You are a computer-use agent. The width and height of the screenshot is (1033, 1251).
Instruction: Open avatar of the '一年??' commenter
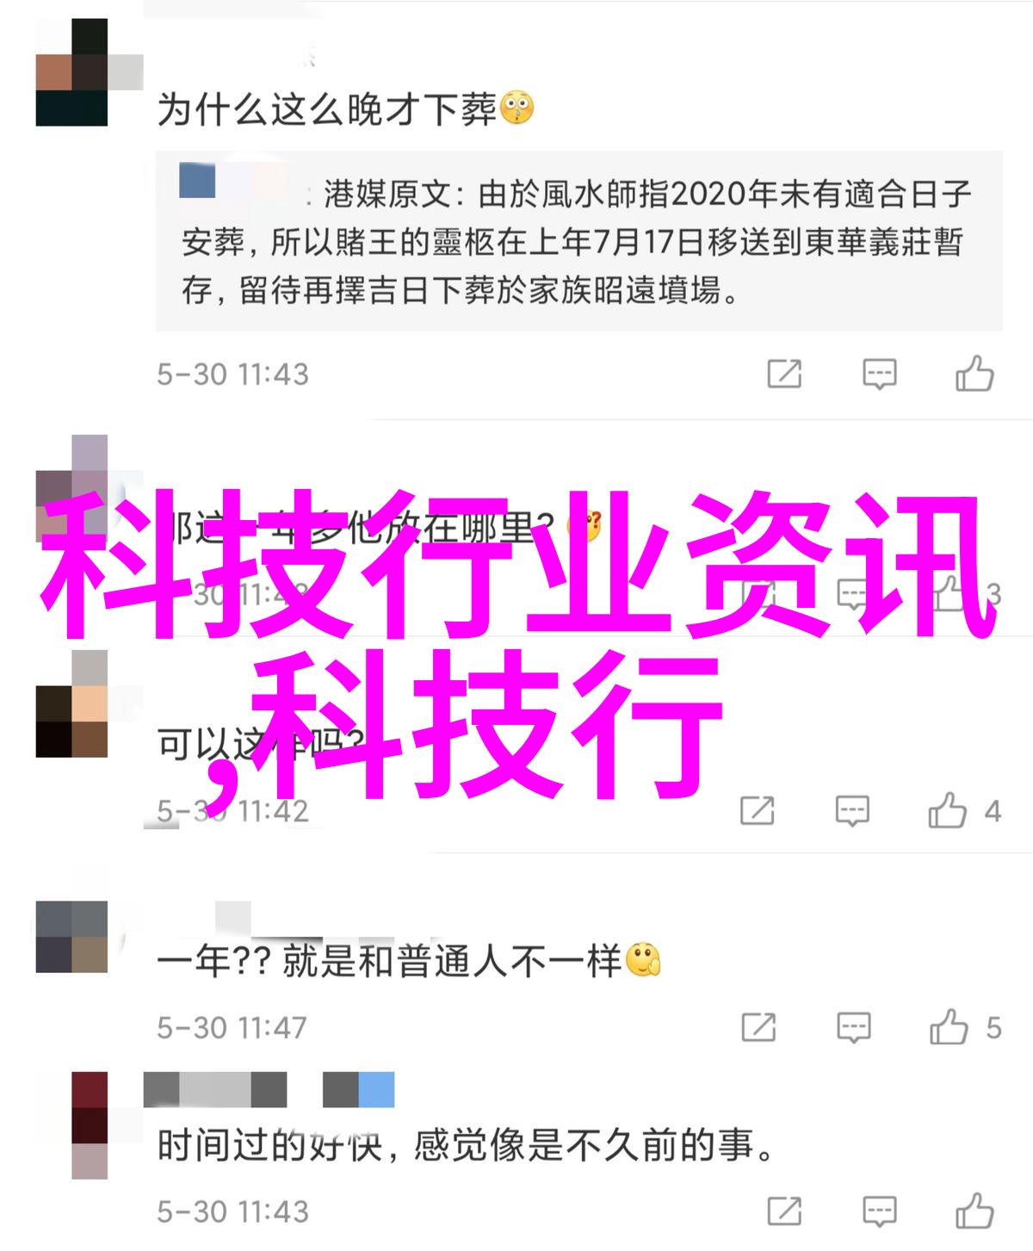click(72, 937)
